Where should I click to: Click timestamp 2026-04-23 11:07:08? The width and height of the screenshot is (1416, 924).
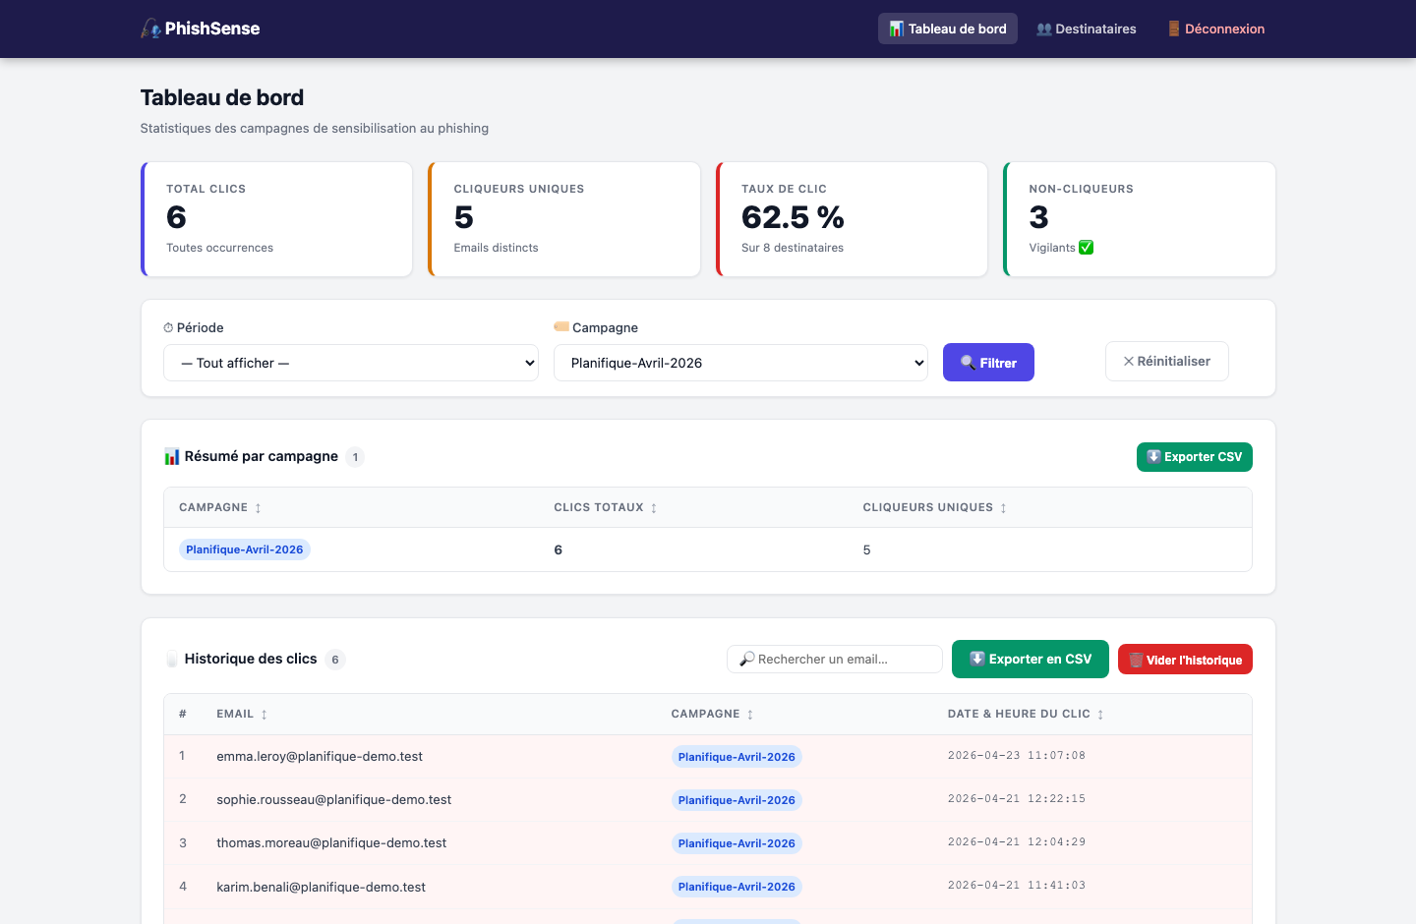[1017, 756]
